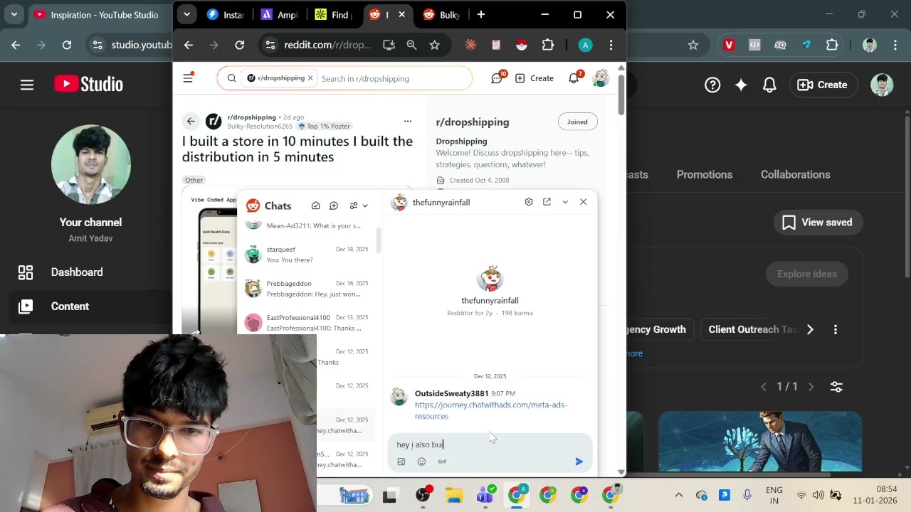Viewport: 911px width, 512px height.
Task: Open a new tab in Reddit window
Action: coord(481,14)
